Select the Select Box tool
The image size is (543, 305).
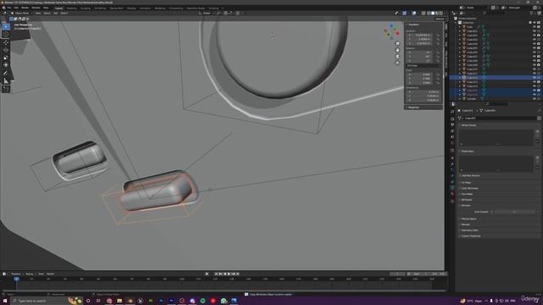coord(6,27)
